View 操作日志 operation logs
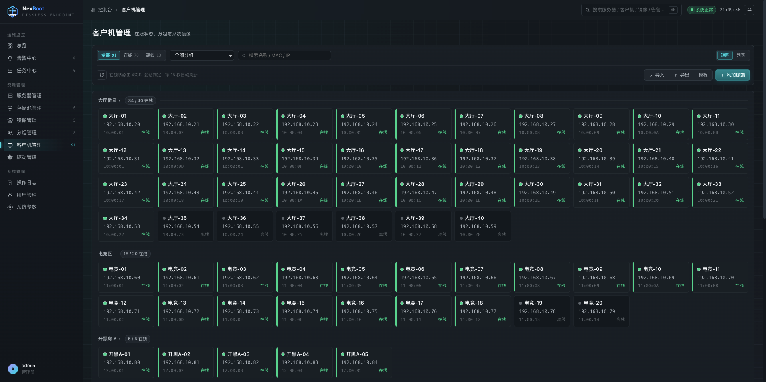Screen dimensions: 766x382 41,183
